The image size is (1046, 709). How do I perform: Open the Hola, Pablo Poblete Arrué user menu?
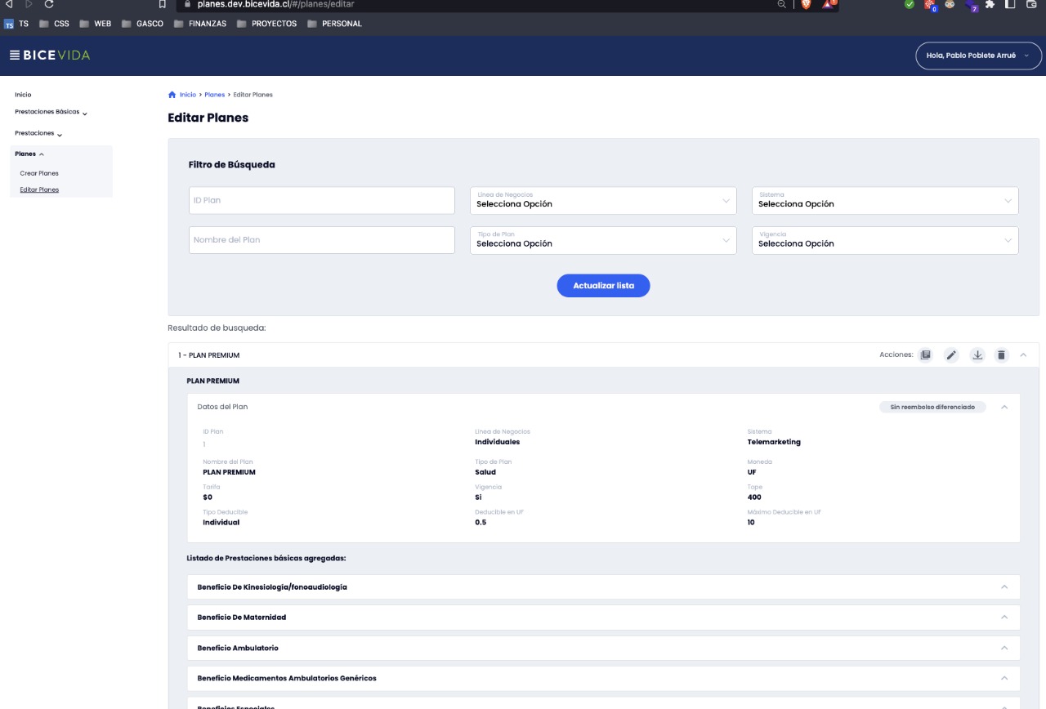[978, 56]
